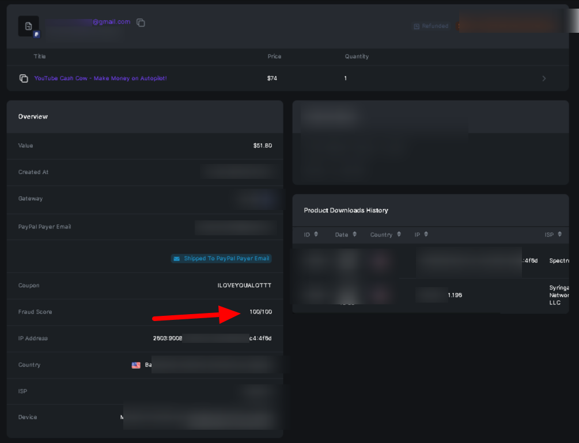Click the Overview panel heading
Screen dimensions: 579x443
point(33,117)
